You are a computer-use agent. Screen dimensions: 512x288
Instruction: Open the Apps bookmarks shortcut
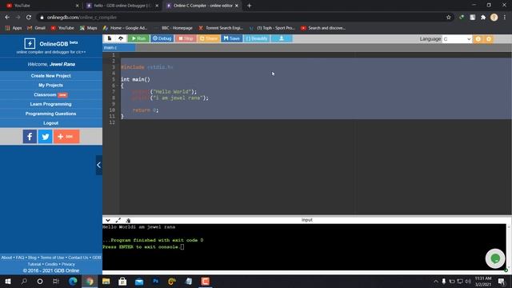click(14, 28)
